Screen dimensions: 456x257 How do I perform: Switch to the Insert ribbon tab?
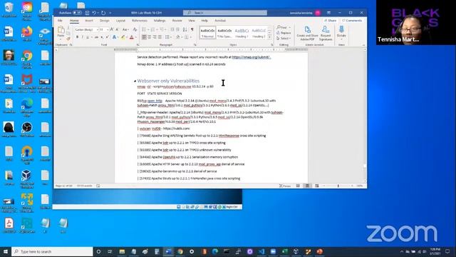(89, 21)
